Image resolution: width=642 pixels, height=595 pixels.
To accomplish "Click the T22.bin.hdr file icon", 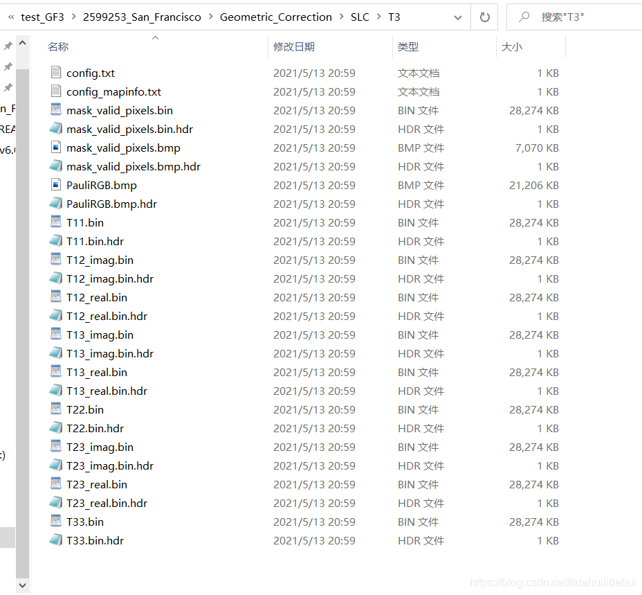I will [56, 427].
